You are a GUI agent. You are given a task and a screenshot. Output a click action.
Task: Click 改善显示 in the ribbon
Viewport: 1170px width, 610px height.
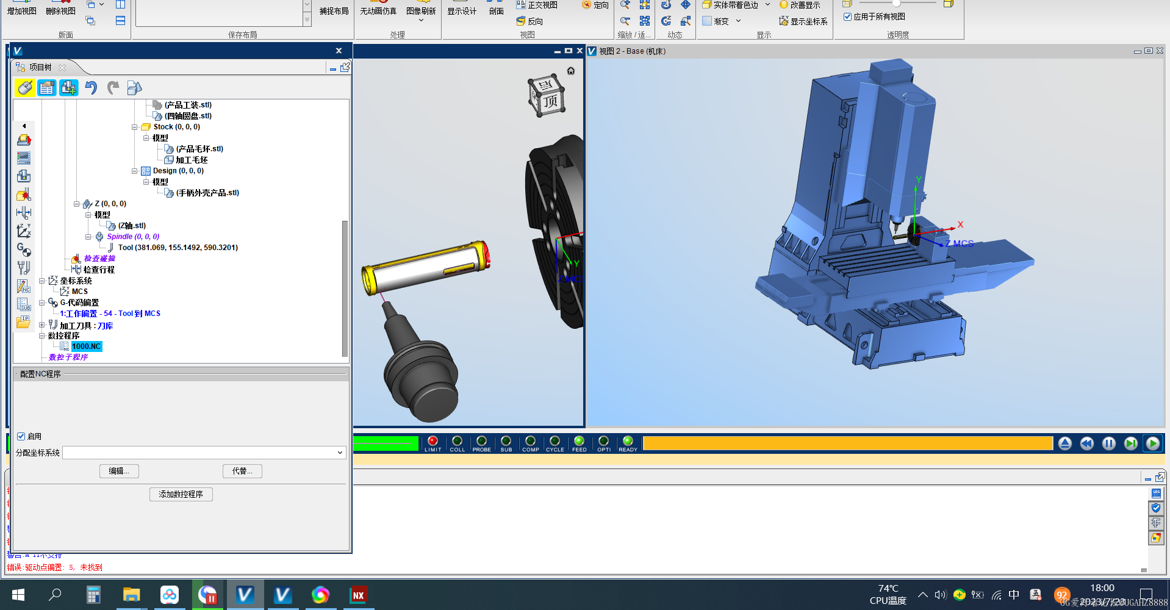pyautogui.click(x=800, y=5)
